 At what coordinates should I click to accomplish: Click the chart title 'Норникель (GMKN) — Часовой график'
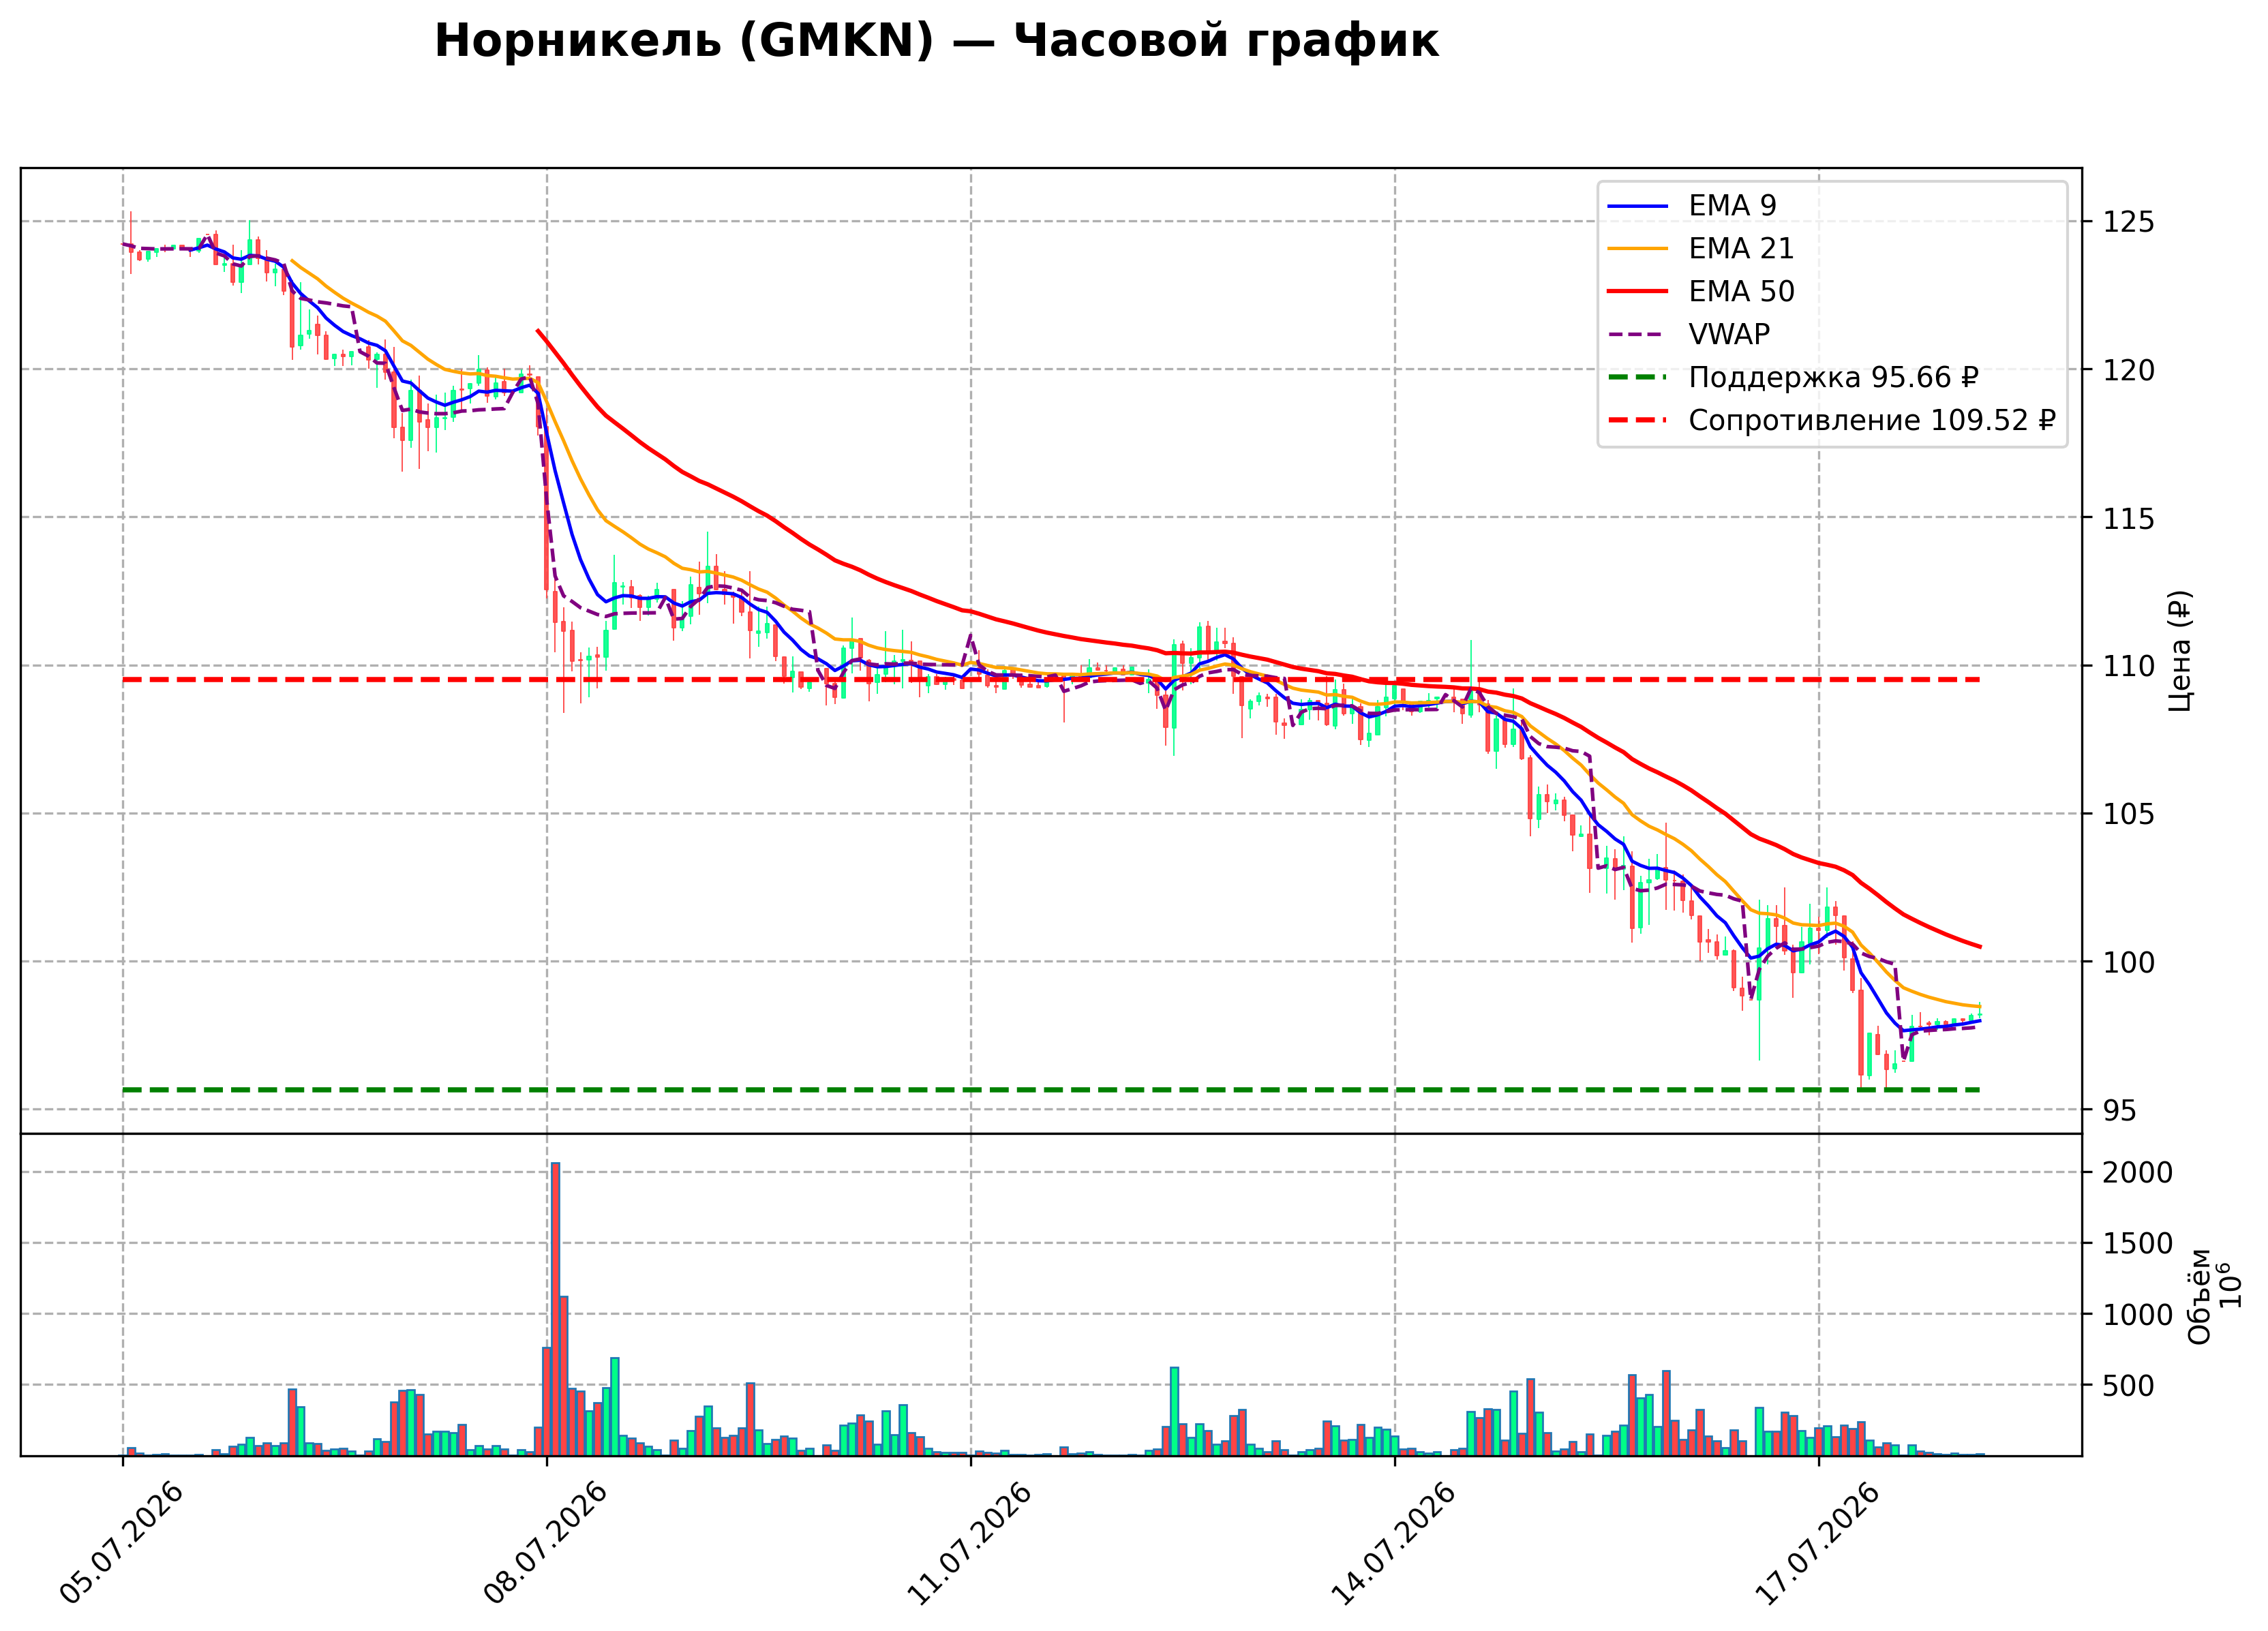pos(936,42)
